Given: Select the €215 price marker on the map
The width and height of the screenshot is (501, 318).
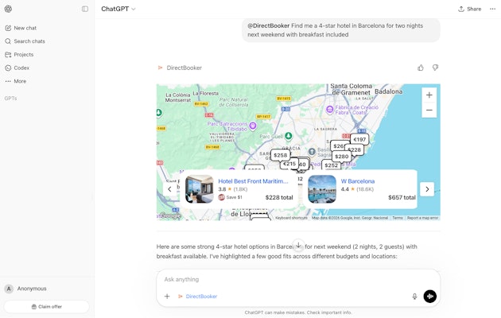Looking at the screenshot, I should tap(289, 164).
